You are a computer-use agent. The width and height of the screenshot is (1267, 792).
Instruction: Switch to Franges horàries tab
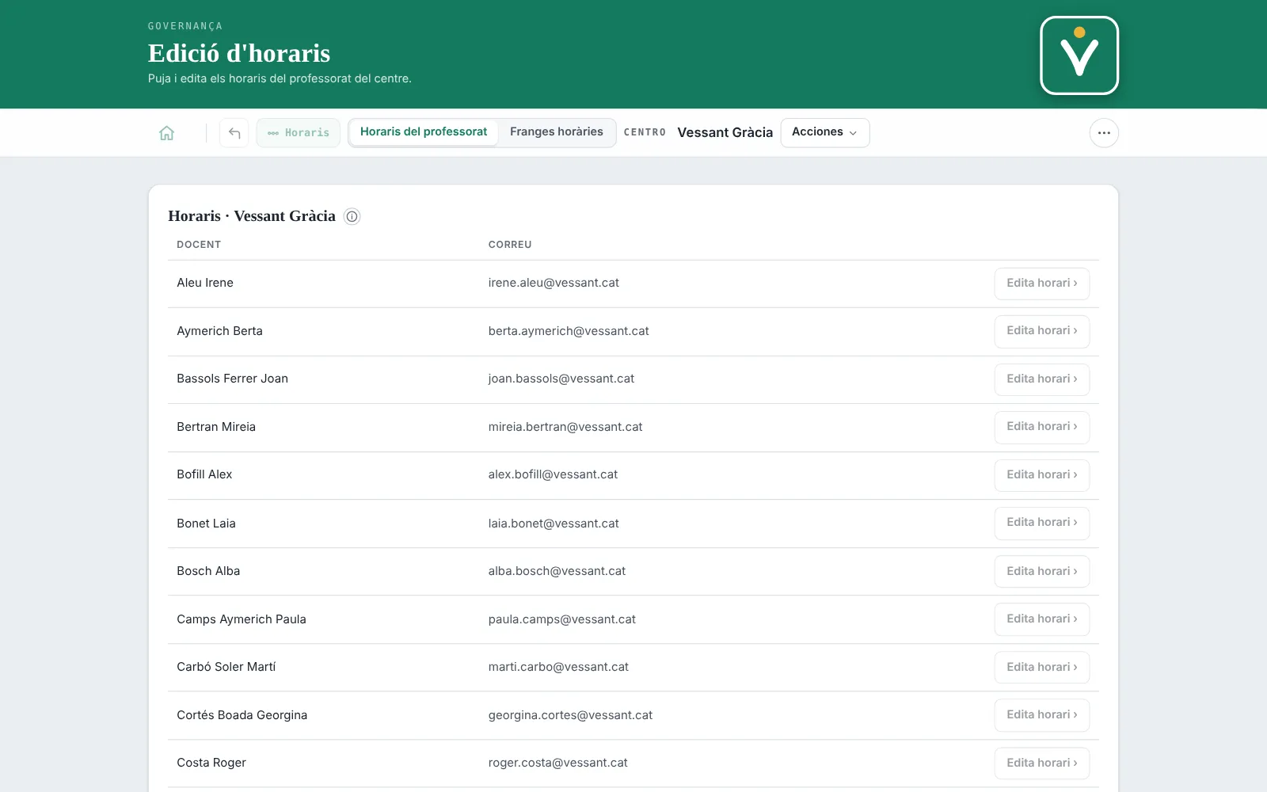tap(557, 132)
